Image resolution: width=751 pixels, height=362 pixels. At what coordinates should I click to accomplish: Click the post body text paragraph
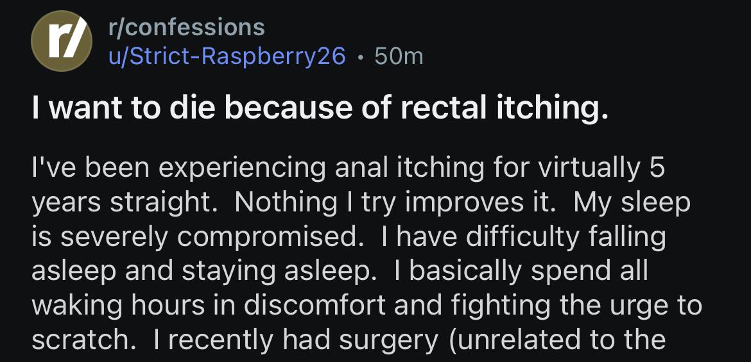click(x=359, y=254)
